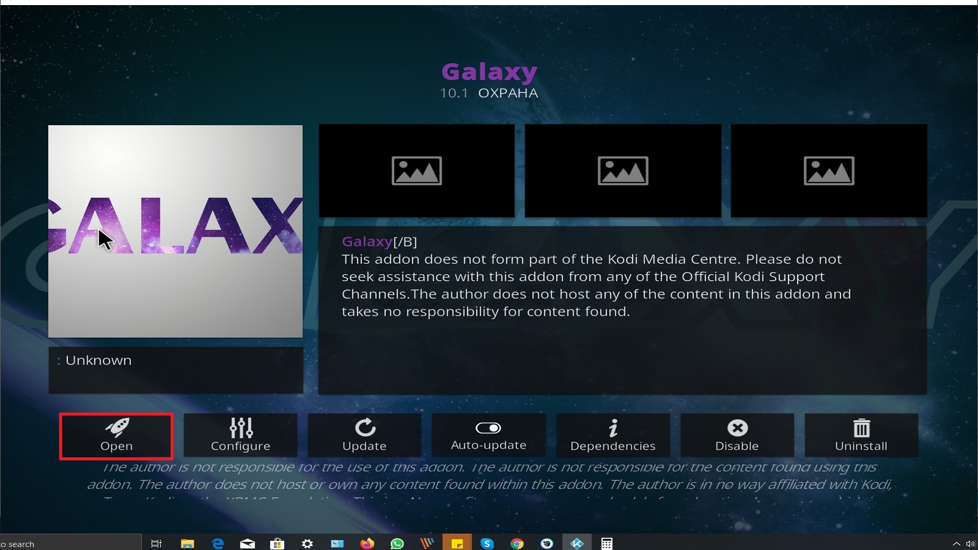Open Windows Settings gear in taskbar
The width and height of the screenshot is (978, 550).
pyautogui.click(x=307, y=543)
